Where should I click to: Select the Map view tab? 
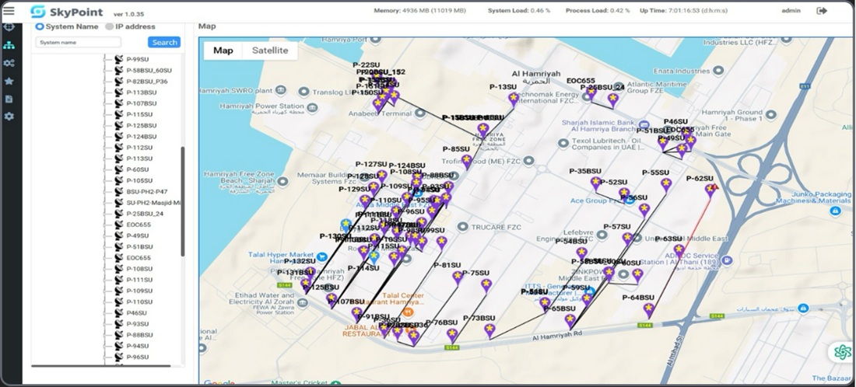click(223, 51)
